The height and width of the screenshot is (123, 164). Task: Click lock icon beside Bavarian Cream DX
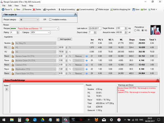pos(12,60)
